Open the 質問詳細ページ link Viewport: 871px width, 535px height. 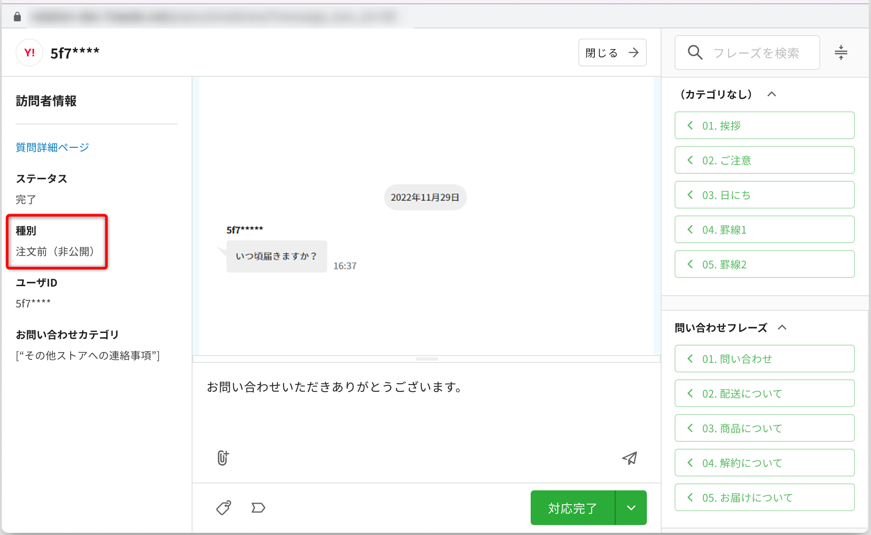click(52, 147)
